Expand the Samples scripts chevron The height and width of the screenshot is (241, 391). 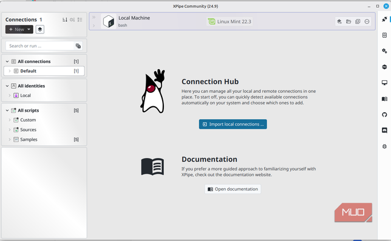[10, 139]
